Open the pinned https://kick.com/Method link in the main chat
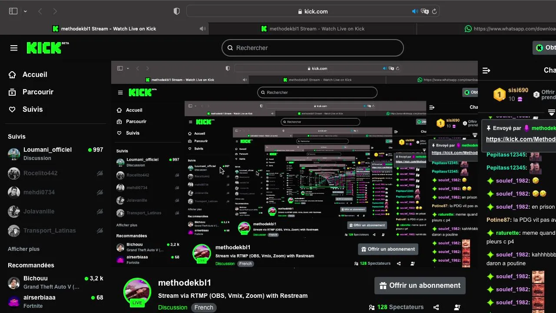Image resolution: width=556 pixels, height=313 pixels. (521, 139)
